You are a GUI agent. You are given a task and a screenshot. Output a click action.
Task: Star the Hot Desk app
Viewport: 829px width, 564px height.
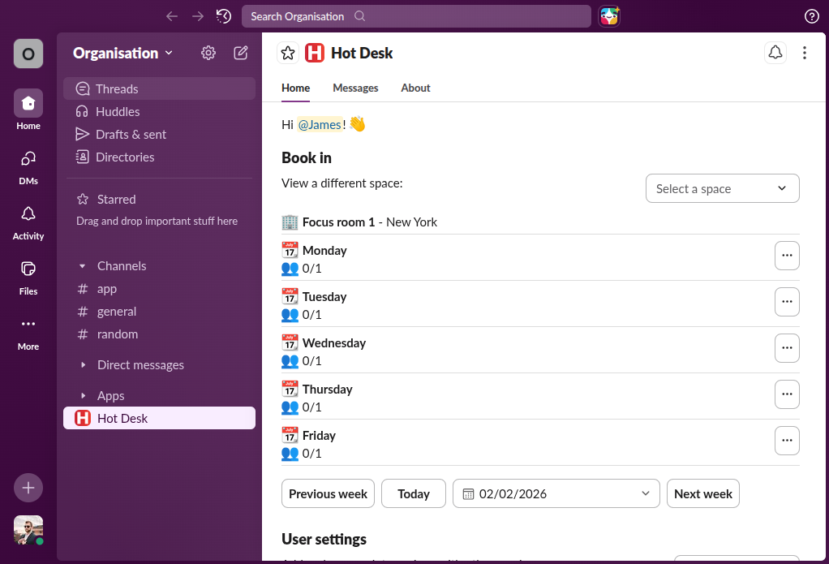288,52
